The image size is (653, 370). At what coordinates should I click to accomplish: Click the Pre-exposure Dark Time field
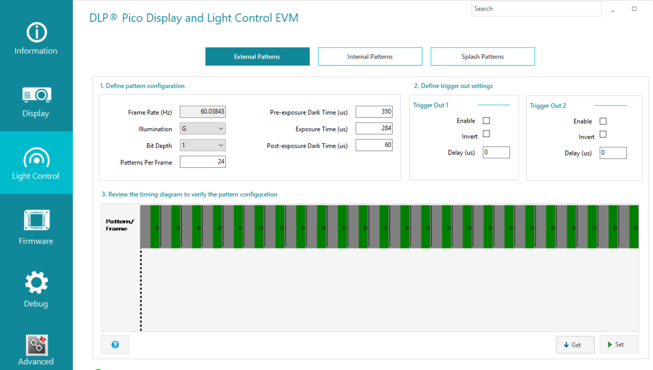click(x=374, y=112)
